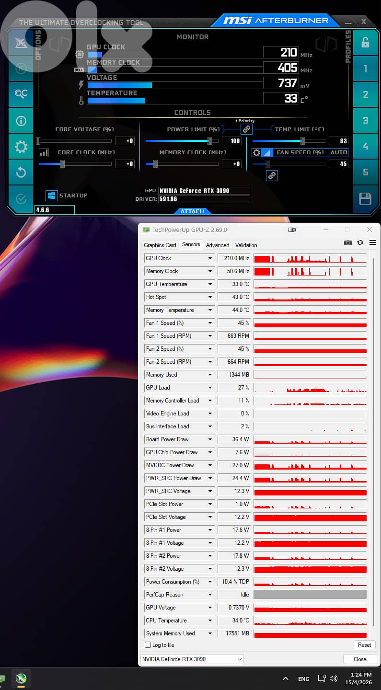Enable the Log to file checkbox
381x690 pixels.
[148, 645]
